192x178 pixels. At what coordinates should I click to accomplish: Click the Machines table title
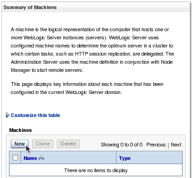point(20,130)
